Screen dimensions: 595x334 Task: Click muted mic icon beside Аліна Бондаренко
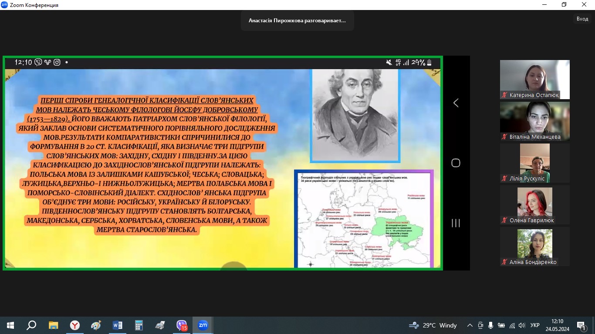505,262
